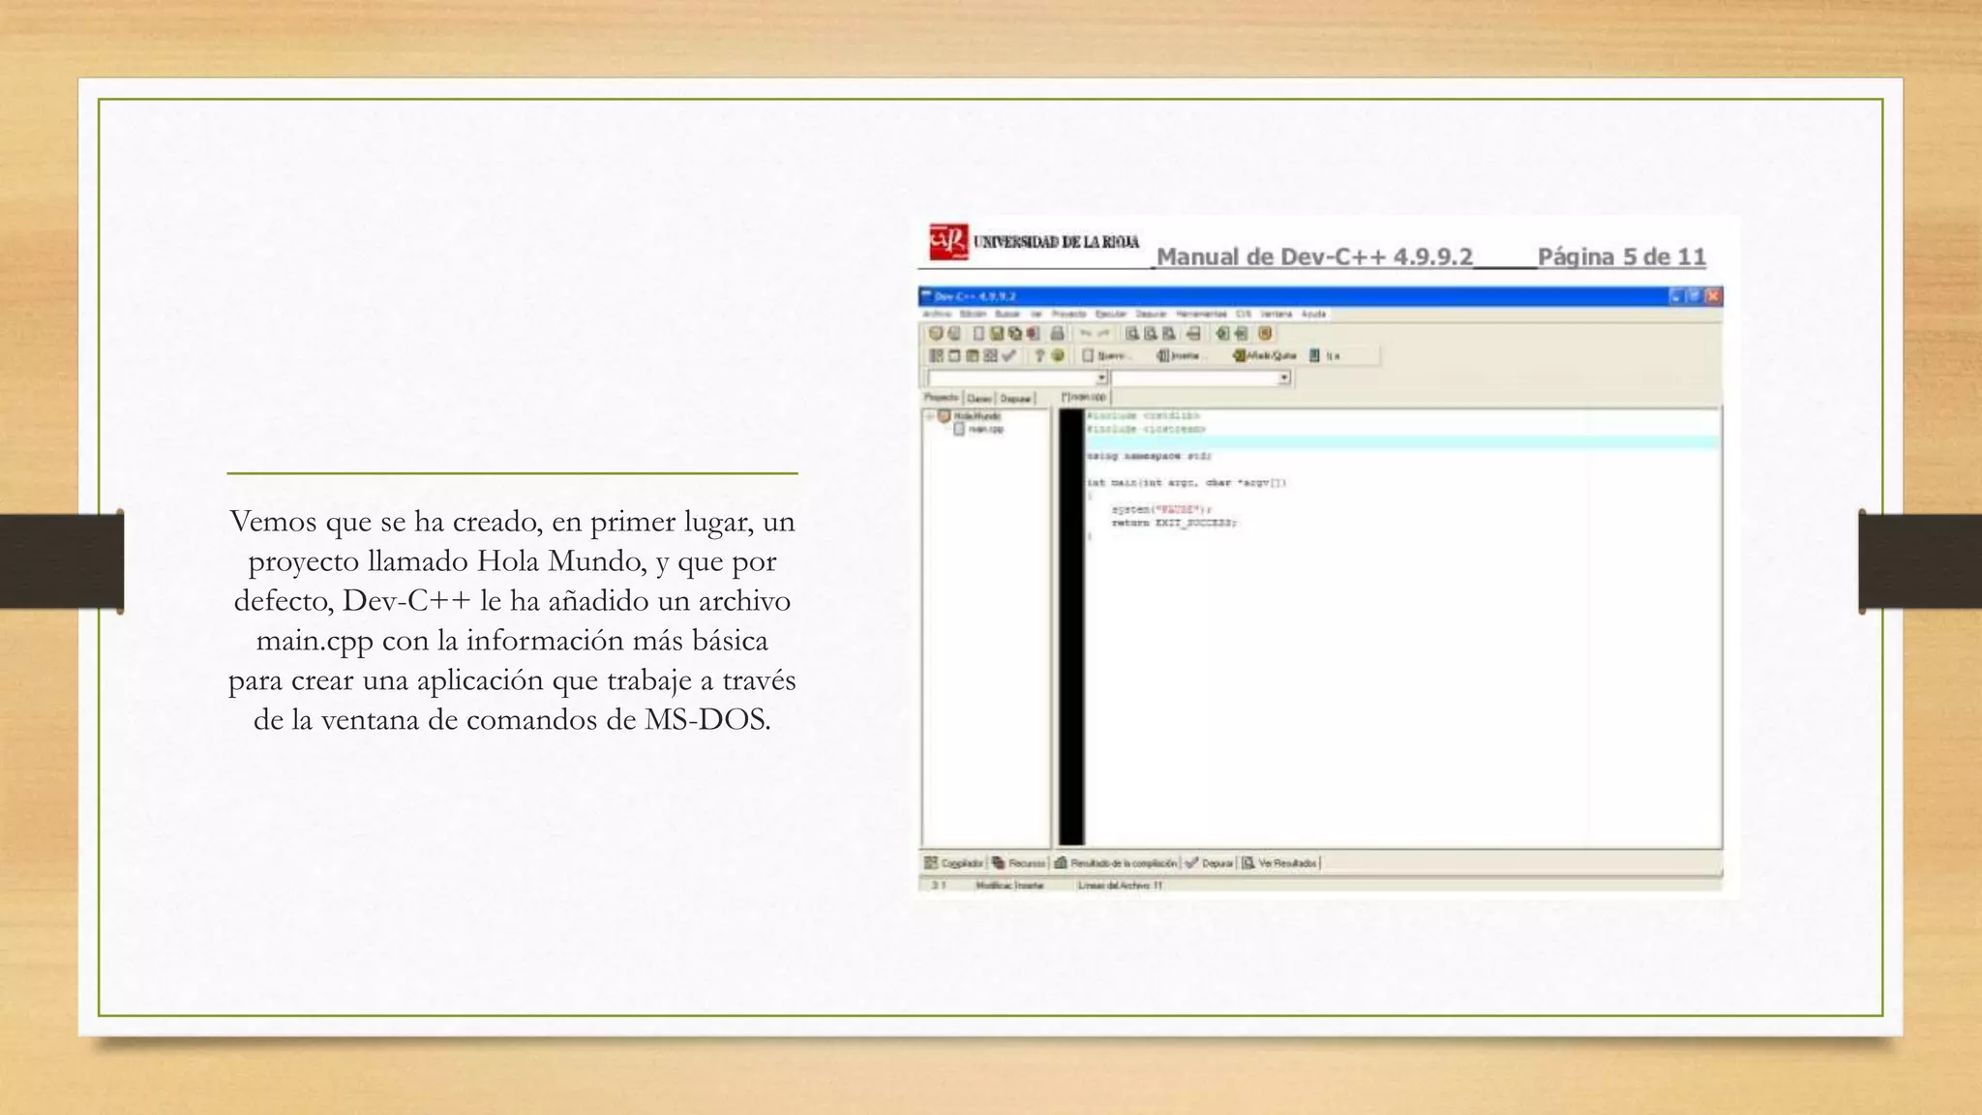Viewport: 1982px width, 1115px height.
Task: Click the New Project icon in toolbar
Action: (936, 333)
